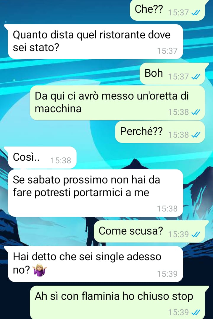Select the 'Perché??' sent bubble
This screenshot has width=213, height=319.
pos(160,132)
